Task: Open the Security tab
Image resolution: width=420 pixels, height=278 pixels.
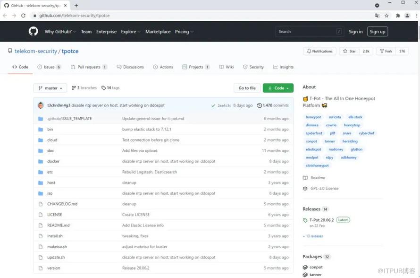Action: [x=253, y=67]
